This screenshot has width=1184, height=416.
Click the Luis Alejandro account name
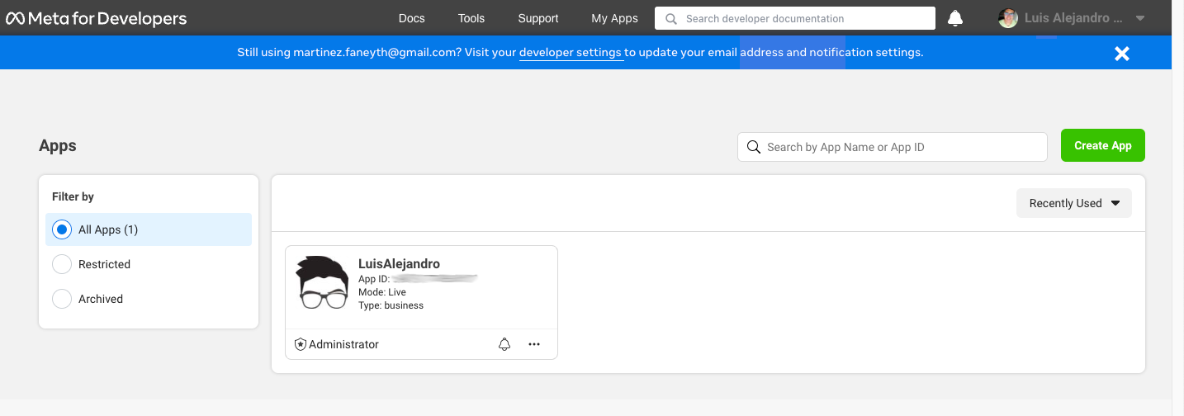[1073, 18]
